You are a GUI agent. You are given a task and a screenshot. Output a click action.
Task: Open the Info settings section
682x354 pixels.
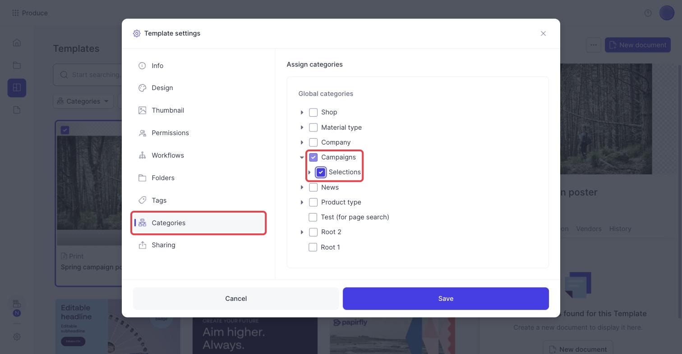[x=198, y=66]
